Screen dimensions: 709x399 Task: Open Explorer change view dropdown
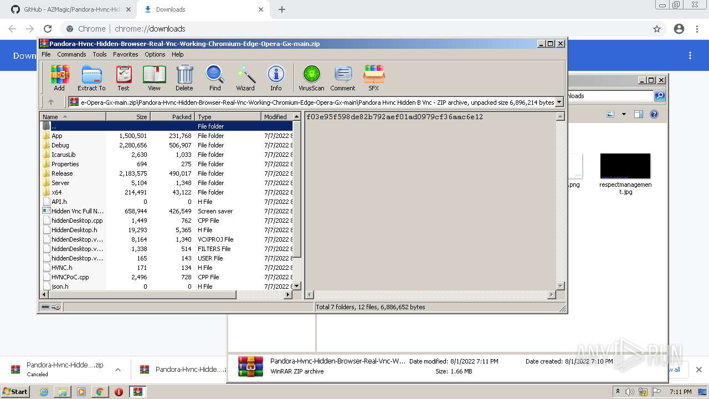click(624, 114)
